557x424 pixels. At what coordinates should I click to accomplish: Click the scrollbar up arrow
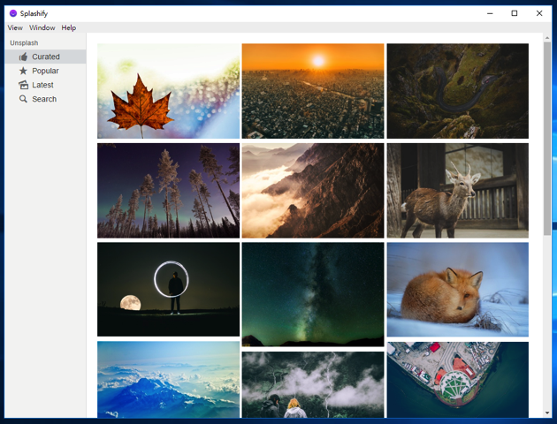pos(546,38)
